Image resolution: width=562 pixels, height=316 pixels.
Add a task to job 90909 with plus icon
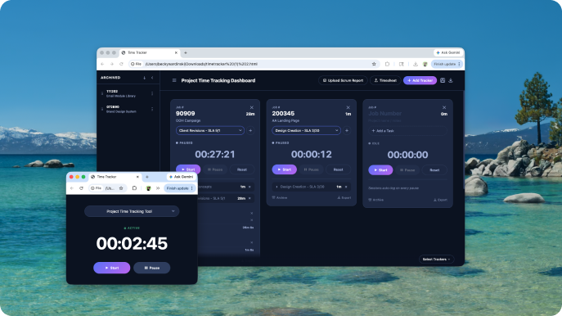[250, 130]
